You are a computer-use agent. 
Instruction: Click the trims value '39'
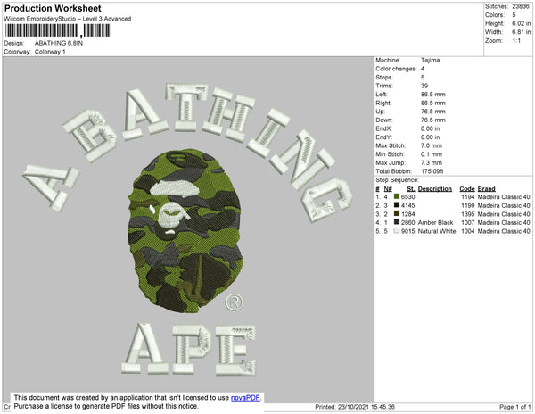[x=424, y=86]
